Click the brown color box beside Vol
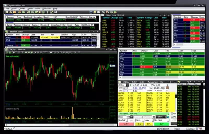This screenshot has width=209, height=134. tap(167, 88)
